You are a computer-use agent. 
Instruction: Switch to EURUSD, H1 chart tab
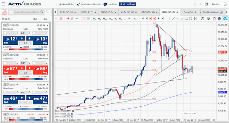tap(66, 12)
